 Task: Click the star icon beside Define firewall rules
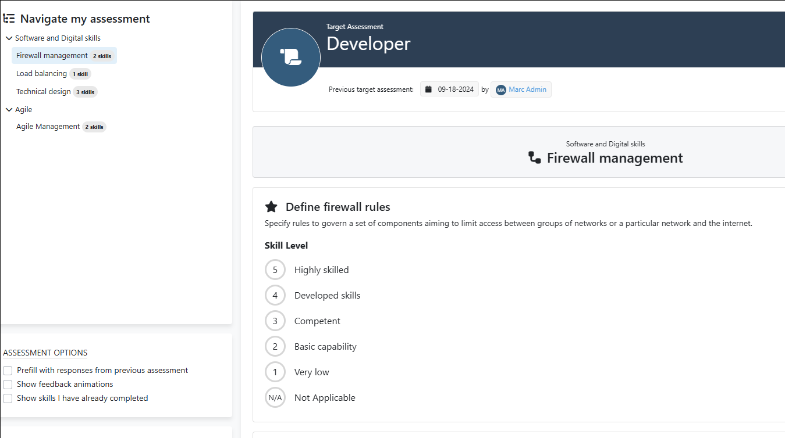tap(271, 207)
